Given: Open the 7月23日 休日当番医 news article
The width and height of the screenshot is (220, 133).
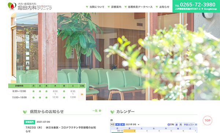Looking at the screenshot, I should [60, 129].
